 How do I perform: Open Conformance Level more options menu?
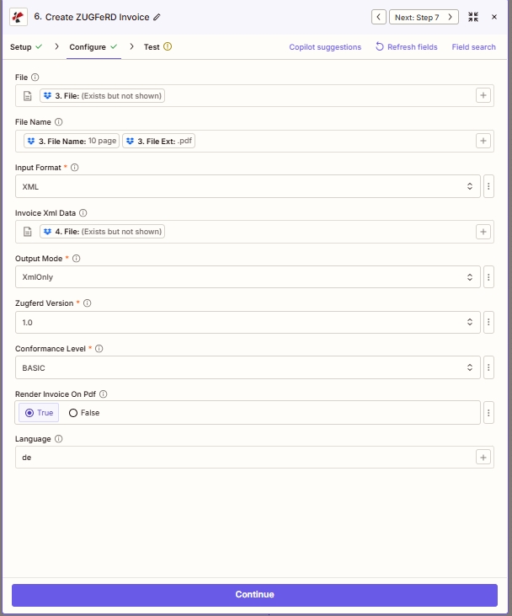488,367
